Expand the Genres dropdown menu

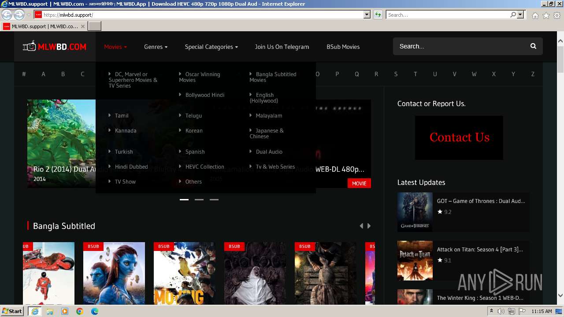pyautogui.click(x=156, y=47)
